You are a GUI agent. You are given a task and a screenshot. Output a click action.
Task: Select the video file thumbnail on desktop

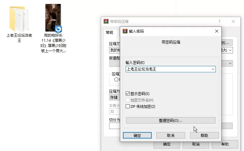pyautogui.click(x=53, y=18)
